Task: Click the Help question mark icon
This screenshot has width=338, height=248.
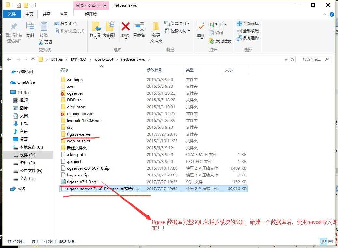Action: coord(332,14)
